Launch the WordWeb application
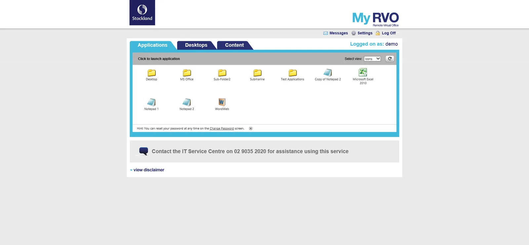The height and width of the screenshot is (245, 529). pos(222,102)
